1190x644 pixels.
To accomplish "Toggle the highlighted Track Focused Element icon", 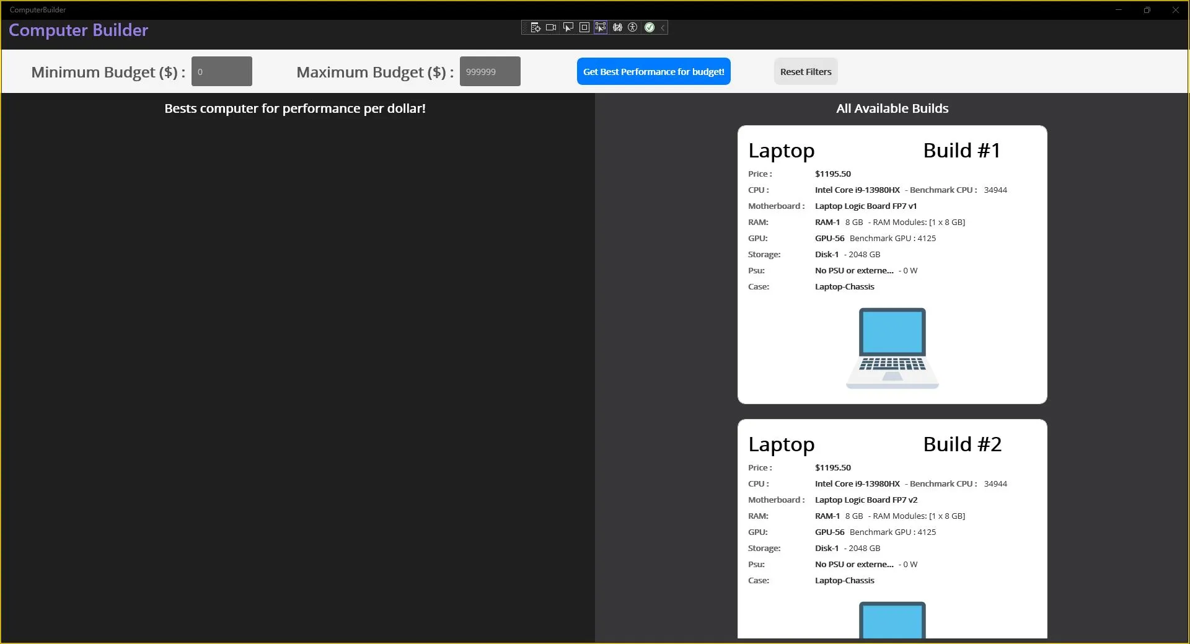I will point(600,27).
